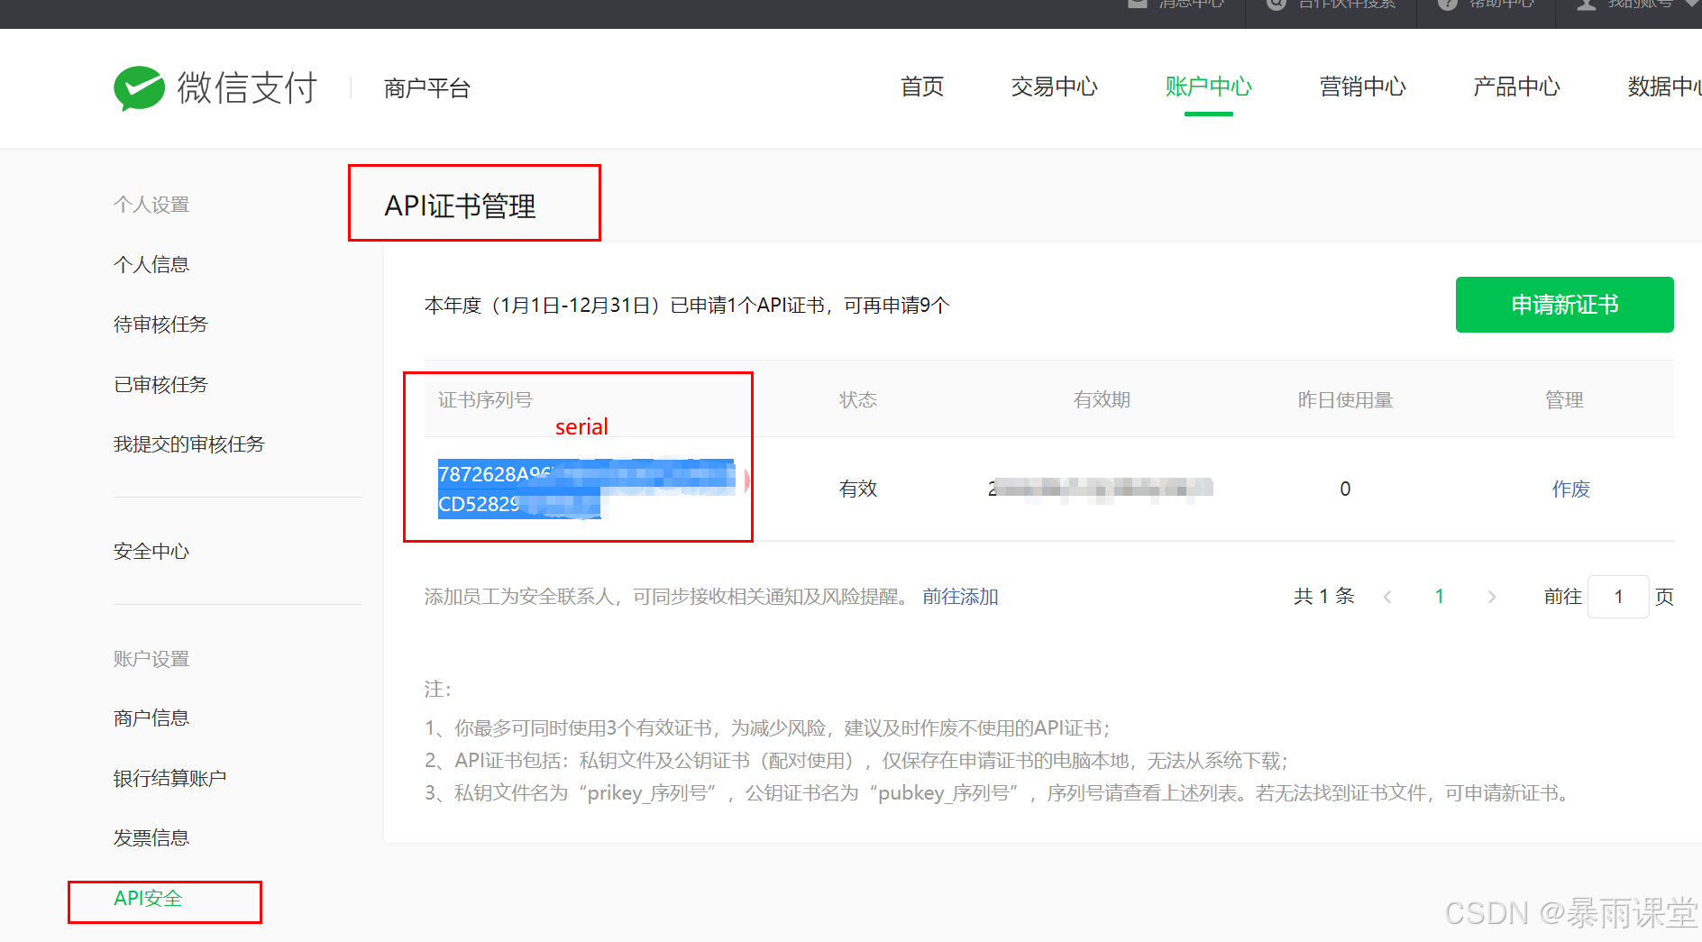
Task: Open 个人信息 in the sidebar
Action: [151, 264]
